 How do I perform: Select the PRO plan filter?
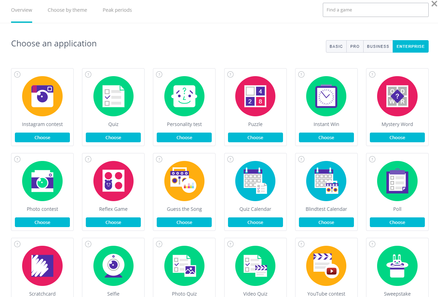pyautogui.click(x=355, y=46)
